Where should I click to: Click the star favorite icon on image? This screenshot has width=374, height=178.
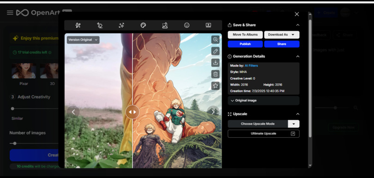216,86
